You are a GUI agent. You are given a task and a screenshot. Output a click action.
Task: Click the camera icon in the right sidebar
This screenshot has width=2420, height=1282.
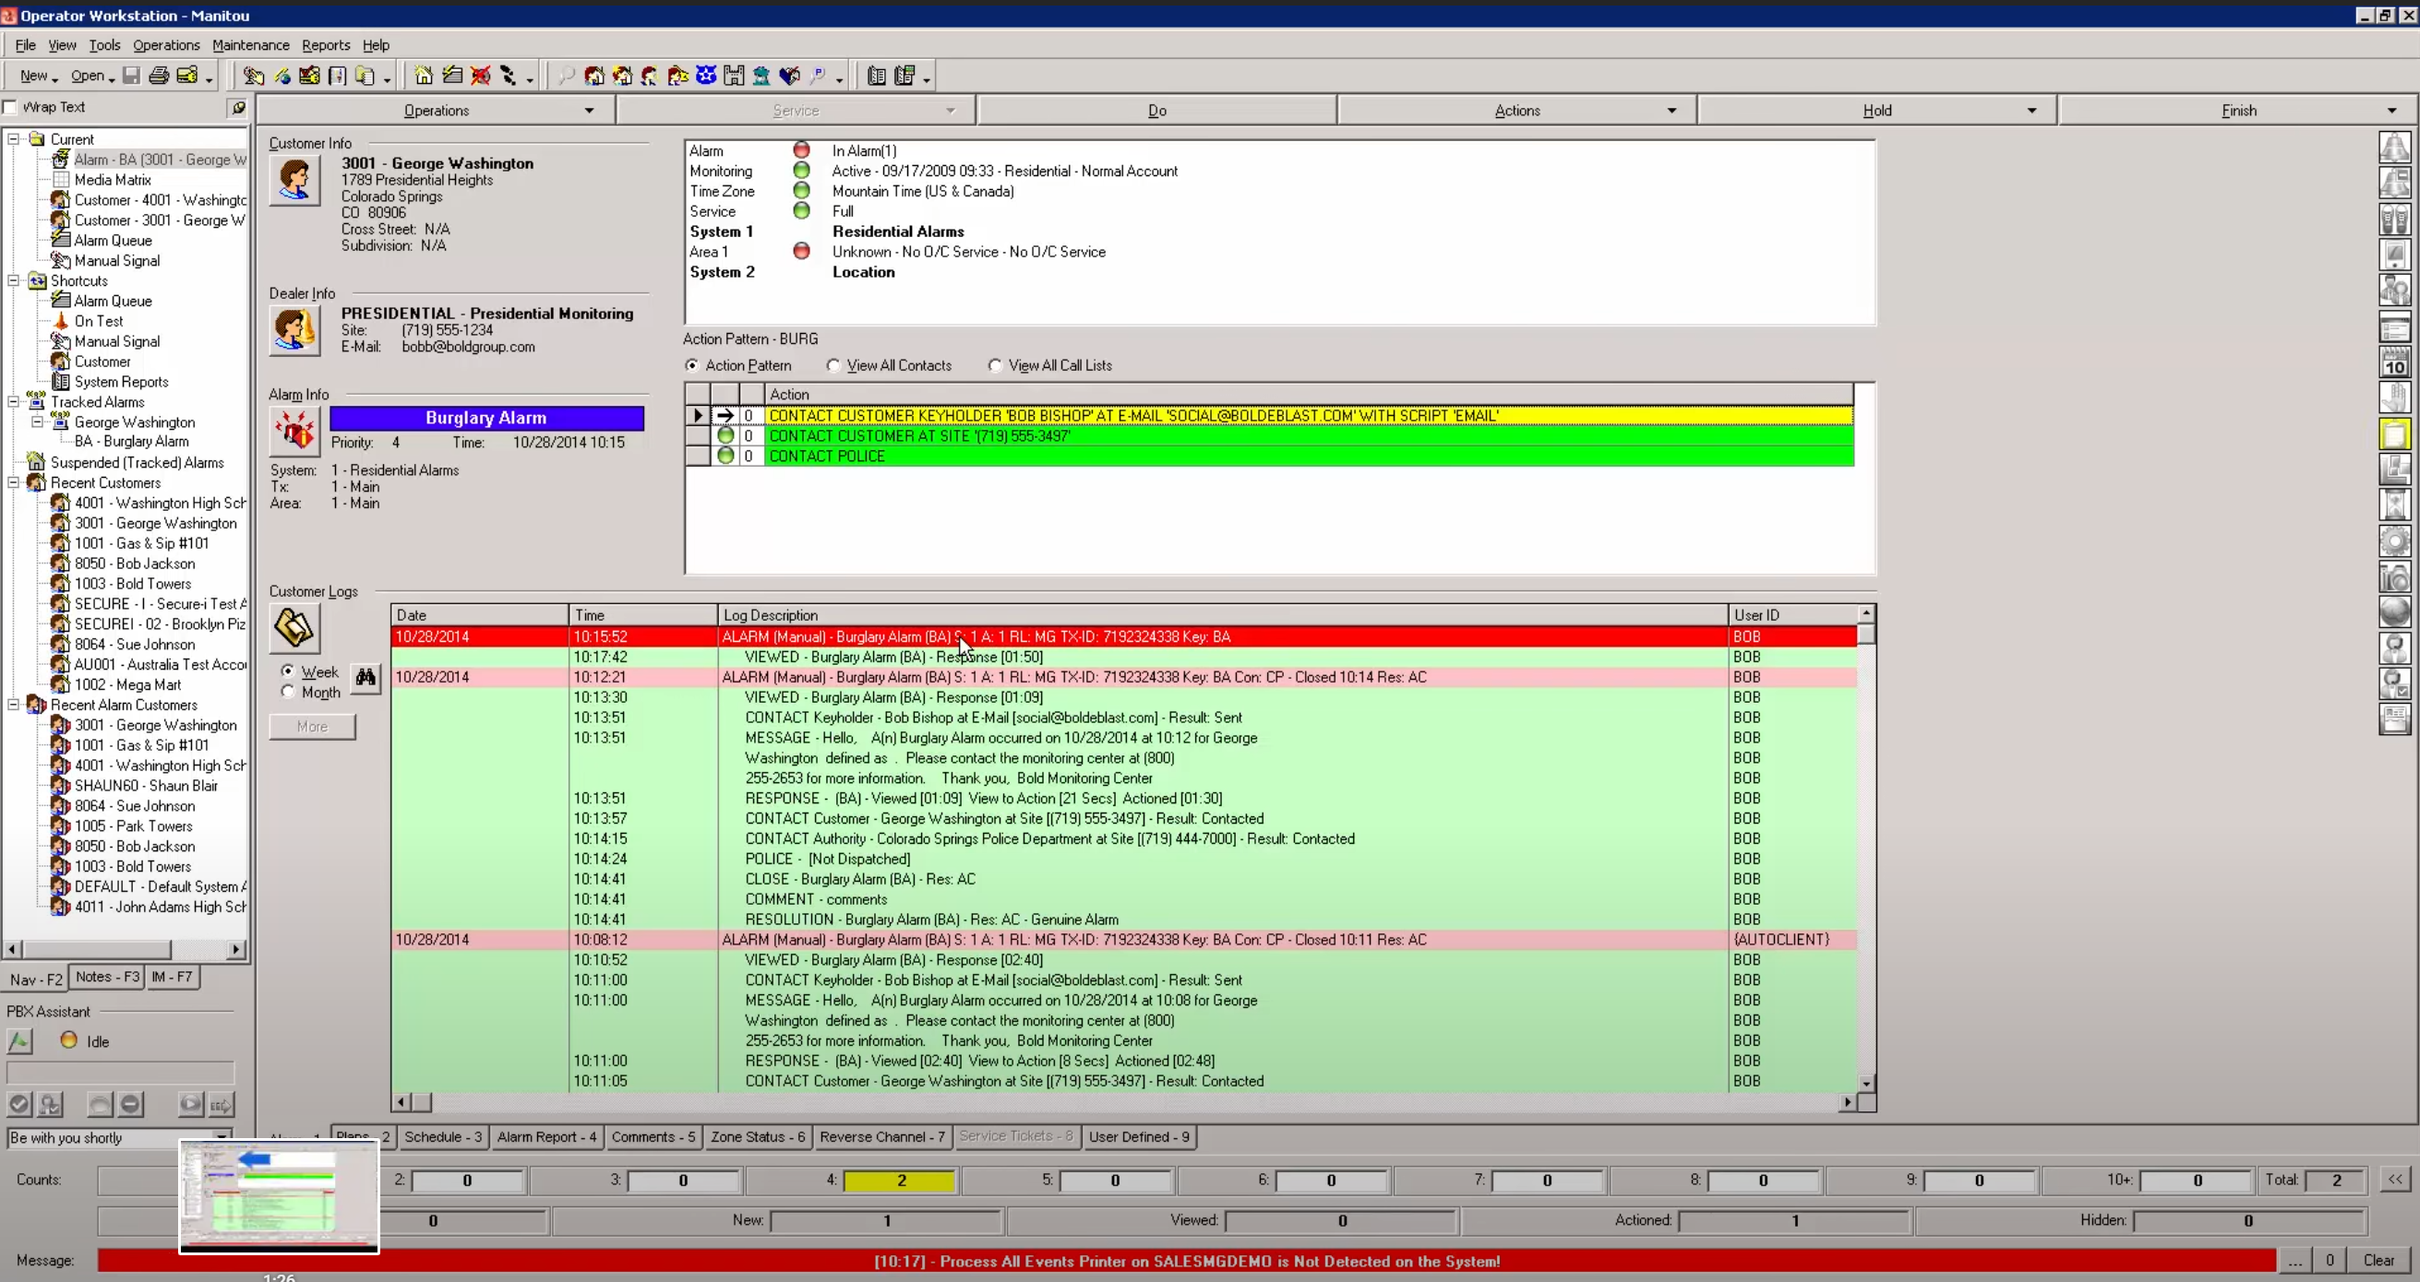pos(2395,577)
